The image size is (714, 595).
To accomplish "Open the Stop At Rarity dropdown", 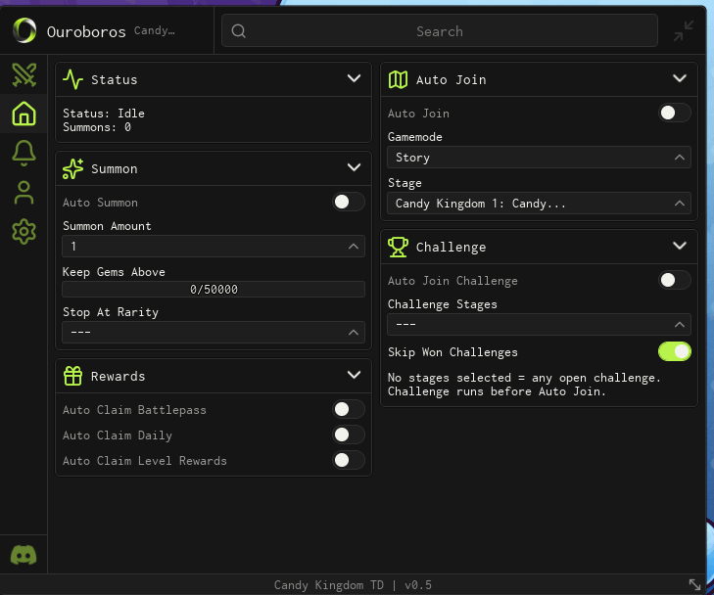I will point(214,332).
